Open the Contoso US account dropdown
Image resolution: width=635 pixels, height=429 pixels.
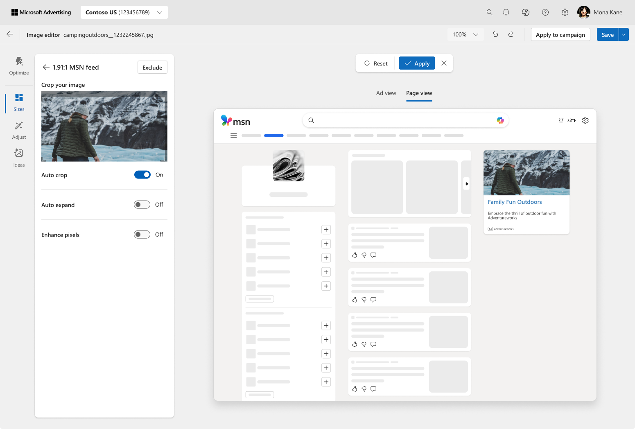pos(124,12)
